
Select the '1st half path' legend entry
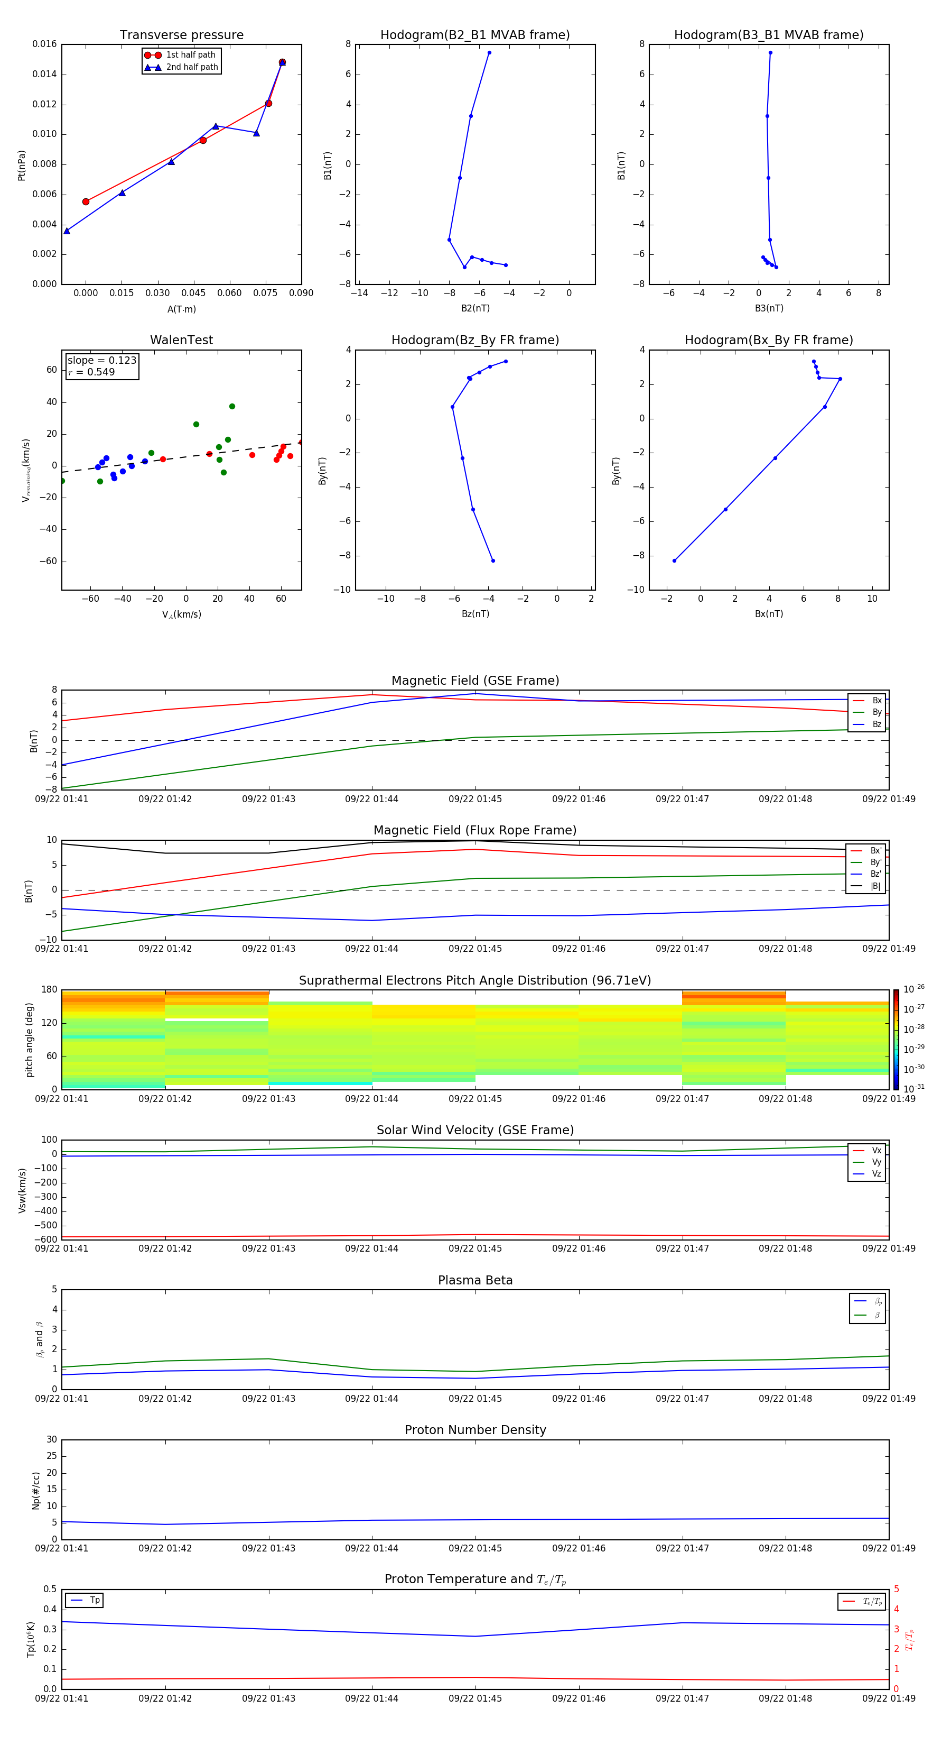pos(180,55)
